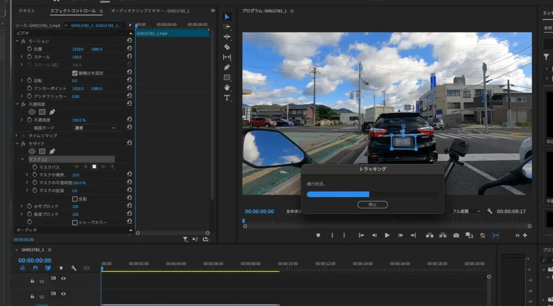Hide the V3 track with eye icon
The height and width of the screenshot is (306, 553).
coord(63,279)
